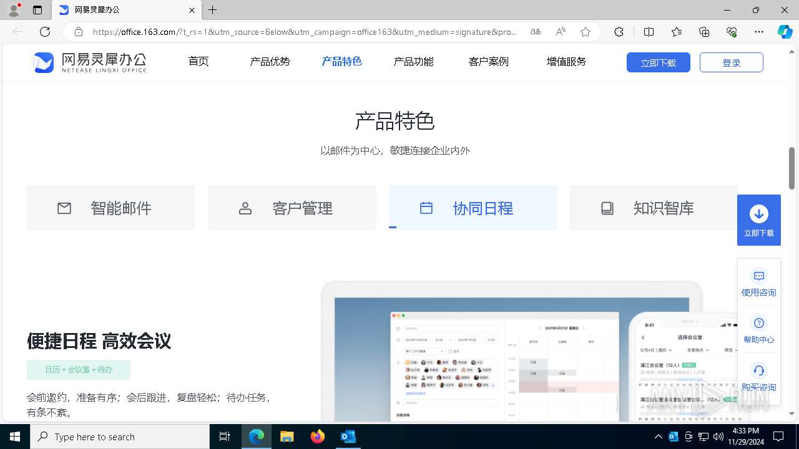Open Firefox from taskbar
This screenshot has height=449, width=799.
(318, 437)
